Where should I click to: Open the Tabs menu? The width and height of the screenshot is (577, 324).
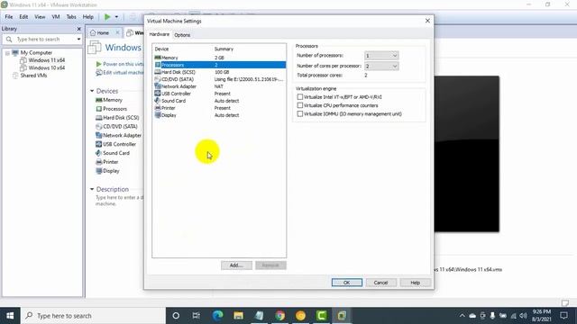71,17
